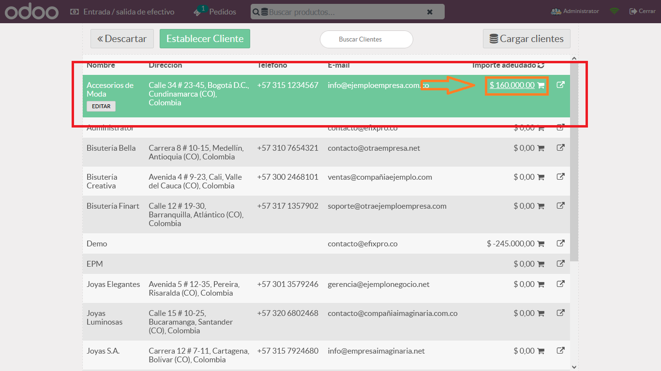Image resolution: width=661 pixels, height=371 pixels.
Task: Click cart icon in Joyas Elegantes row
Action: [x=541, y=285]
